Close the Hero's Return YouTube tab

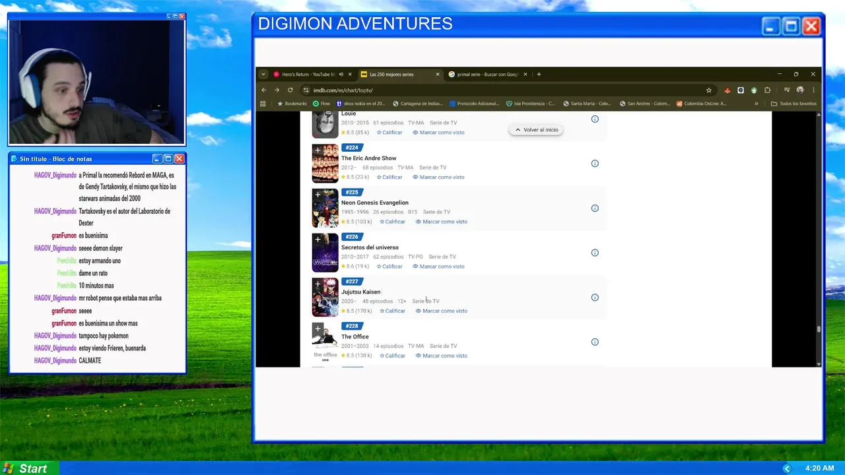tap(350, 75)
